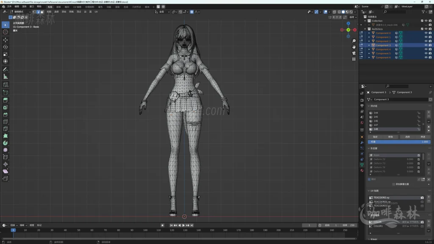
Task: Click the vertex group Remove button (移除)
Action: tap(390, 137)
